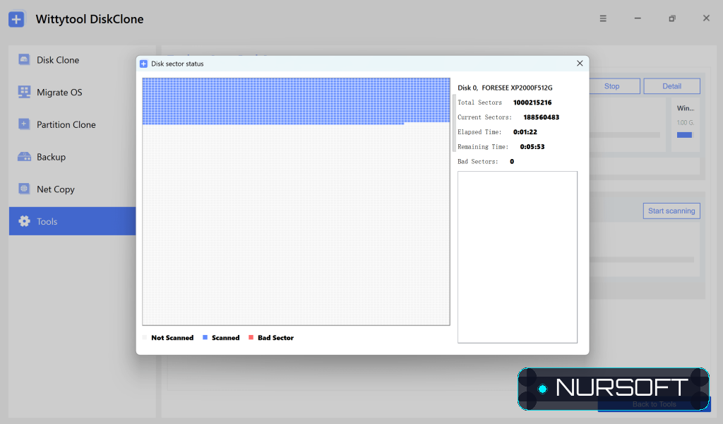Click the blue partition usage bar
Screen dimensions: 723x424
684,135
